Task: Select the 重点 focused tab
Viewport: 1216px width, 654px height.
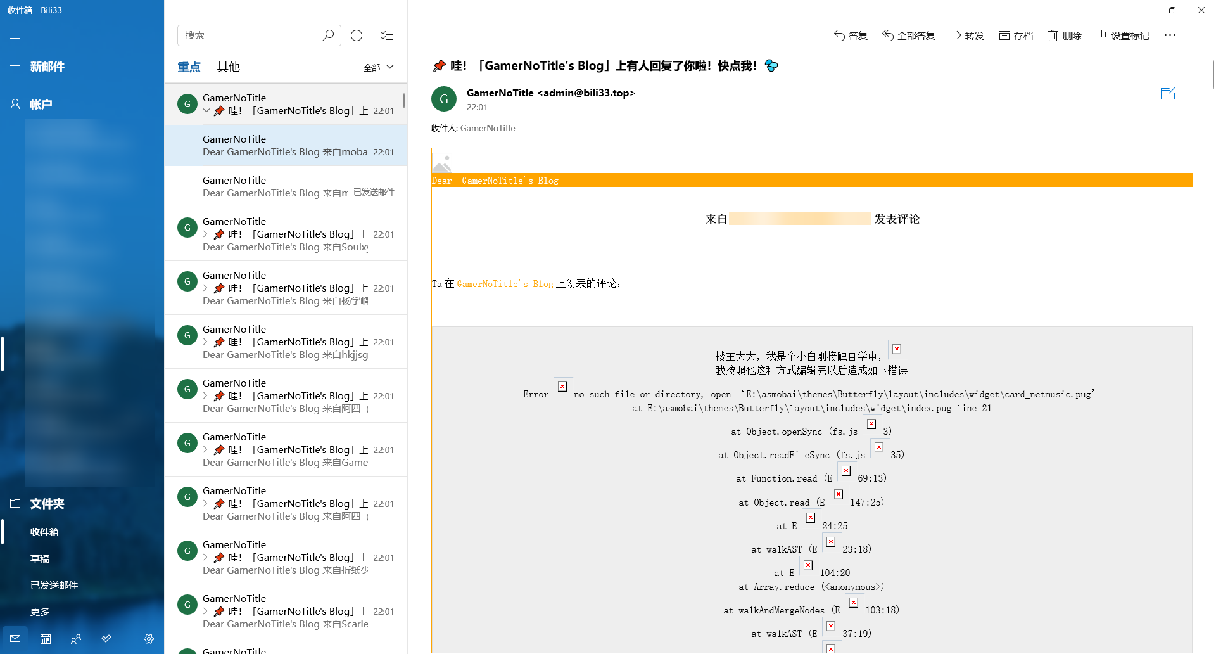Action: [x=189, y=67]
